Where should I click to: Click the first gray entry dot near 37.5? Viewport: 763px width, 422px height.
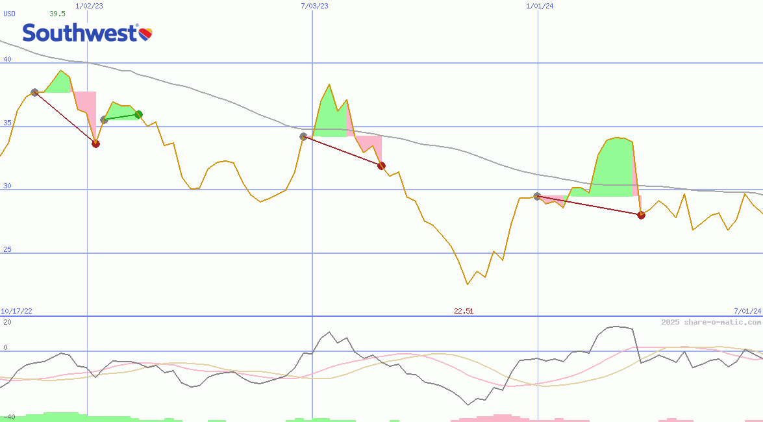34,93
